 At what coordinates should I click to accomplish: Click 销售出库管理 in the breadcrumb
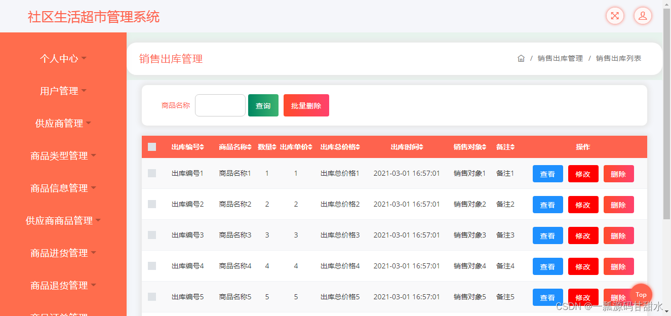pyautogui.click(x=560, y=58)
